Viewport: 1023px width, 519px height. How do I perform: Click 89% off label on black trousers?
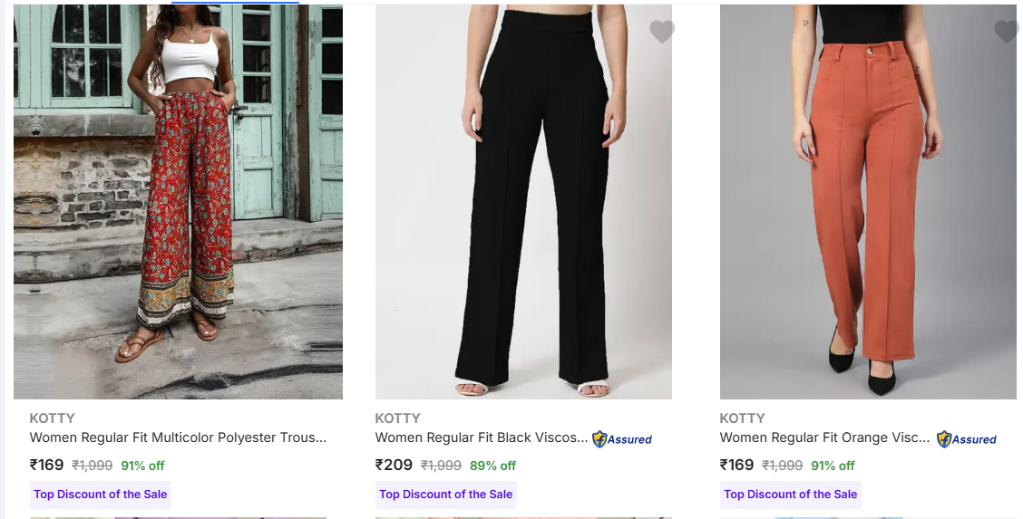point(492,466)
